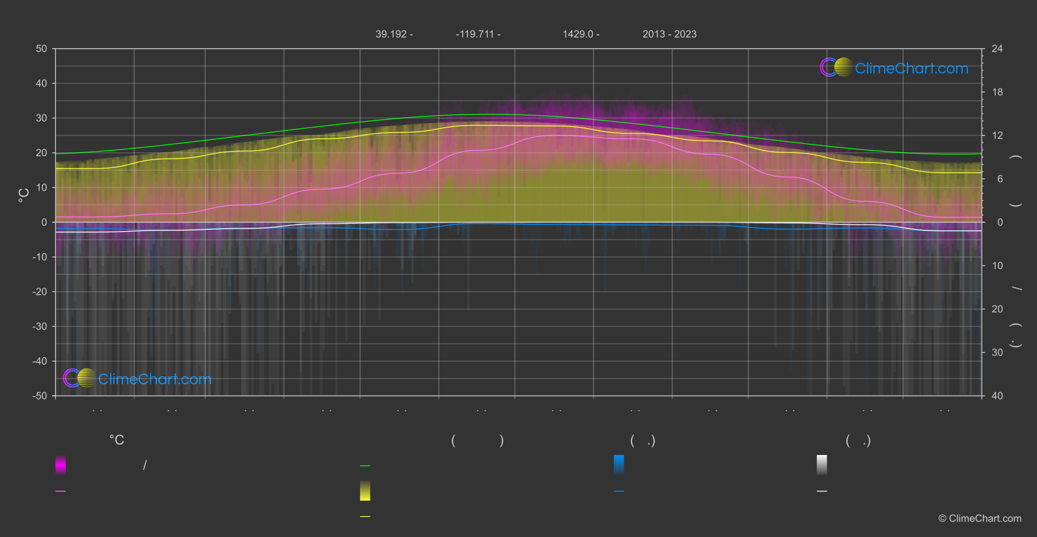Image resolution: width=1037 pixels, height=537 pixels.
Task: Select the yellow line legend marker
Action: [x=365, y=517]
